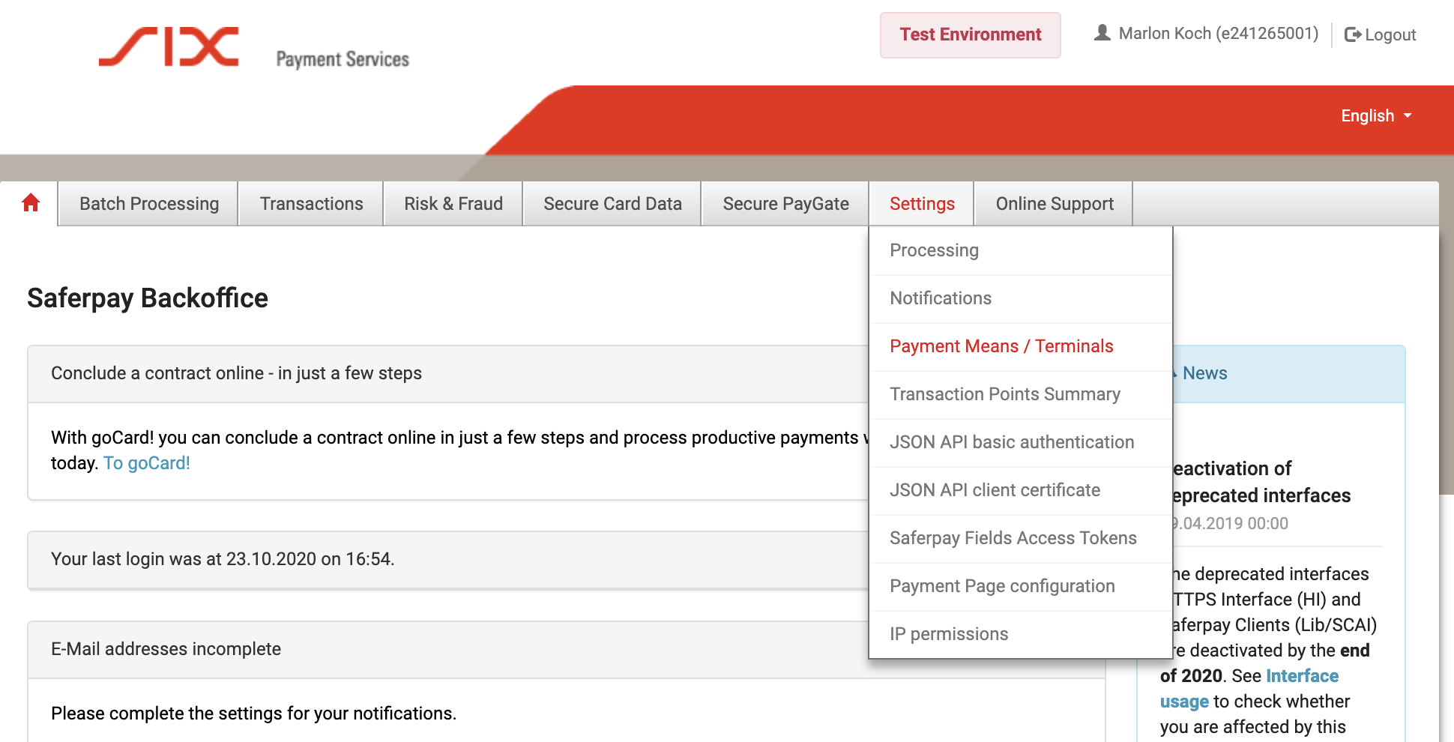Open Saferpay Fields Access Tokens
The height and width of the screenshot is (742, 1454).
1021,538
